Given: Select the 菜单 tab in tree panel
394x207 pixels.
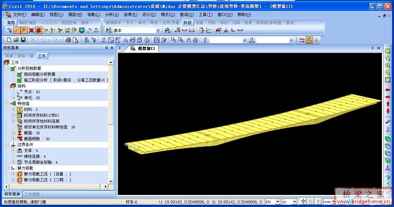Looking at the screenshot, I should 9,56.
